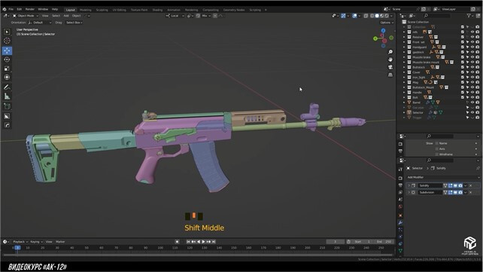Select the Annotate pencil tool
Image resolution: width=483 pixels, height=272 pixels.
click(7, 87)
